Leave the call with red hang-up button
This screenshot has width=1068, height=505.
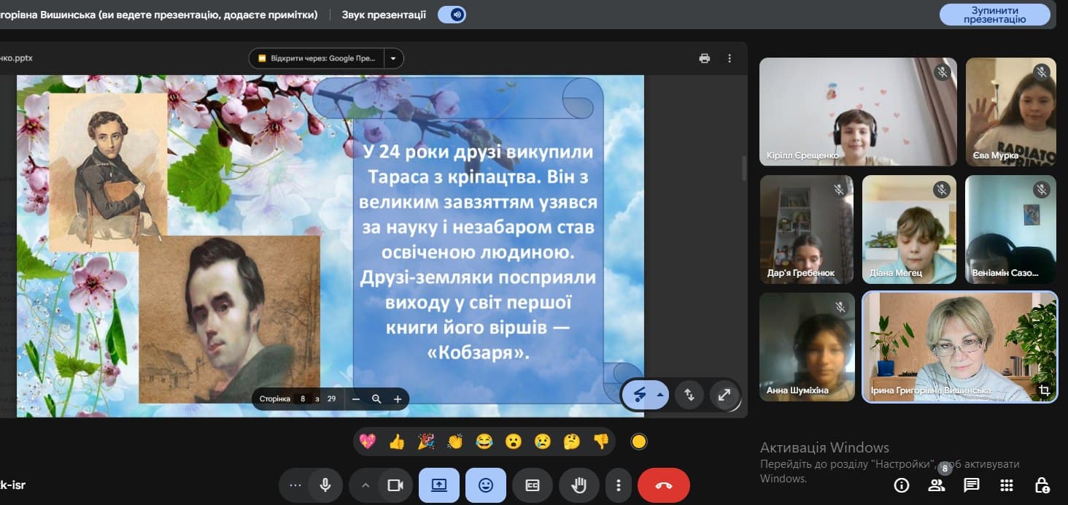pos(664,485)
